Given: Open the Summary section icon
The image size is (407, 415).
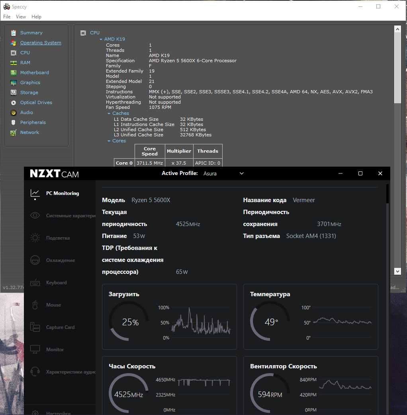Looking at the screenshot, I should coord(13,33).
